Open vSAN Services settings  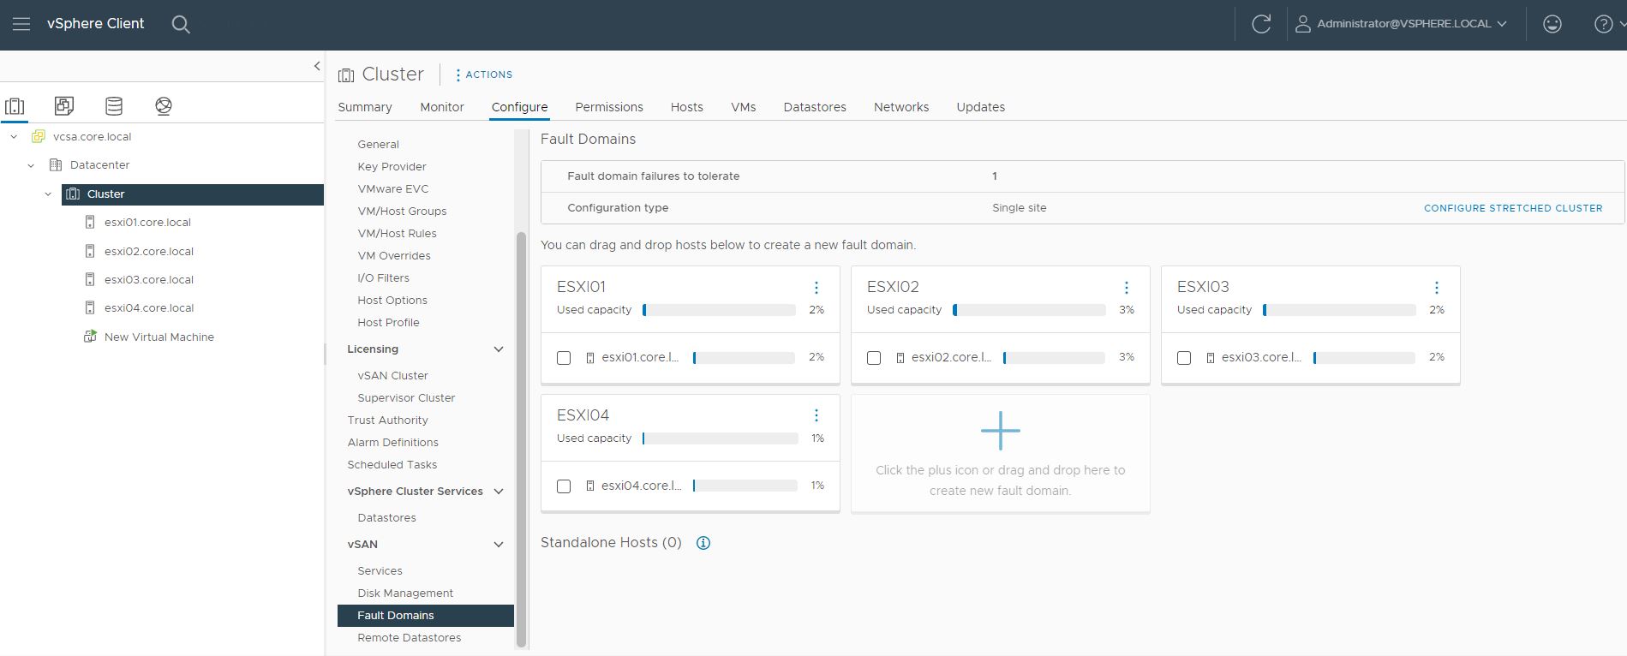tap(380, 571)
